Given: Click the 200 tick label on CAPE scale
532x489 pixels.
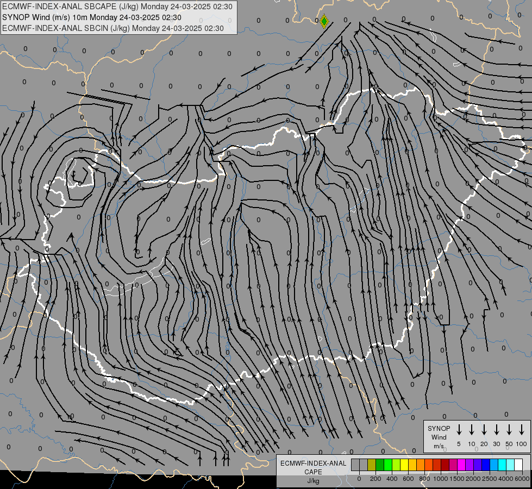Looking at the screenshot, I should point(375,479).
